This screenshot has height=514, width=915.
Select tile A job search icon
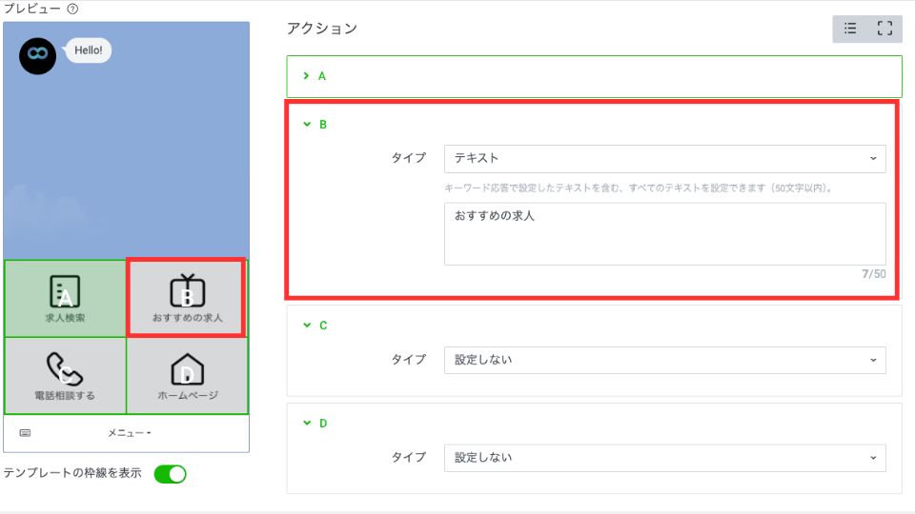point(65,291)
